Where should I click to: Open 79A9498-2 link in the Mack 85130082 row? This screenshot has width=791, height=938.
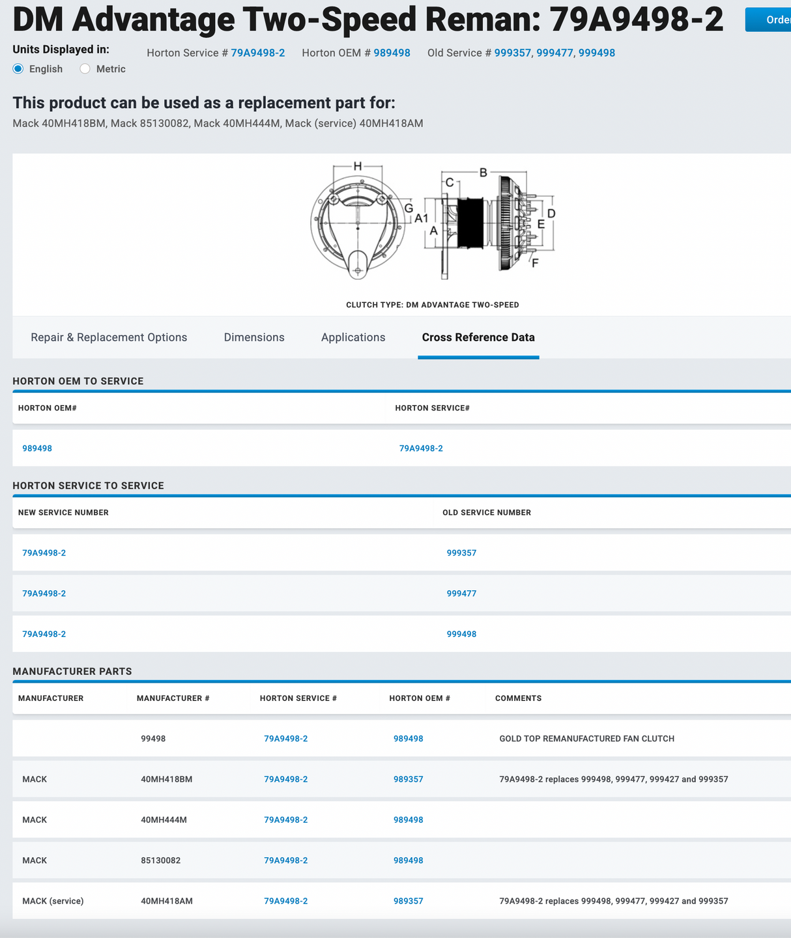point(285,860)
